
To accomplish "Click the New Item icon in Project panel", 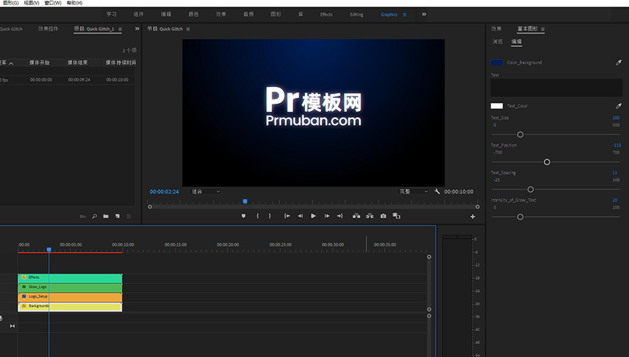I will click(118, 217).
